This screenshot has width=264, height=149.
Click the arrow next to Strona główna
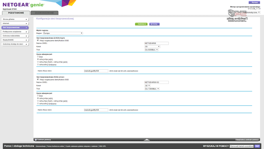pos(26,20)
